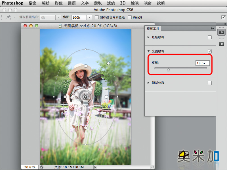The image size is (227, 170).
Task: Open the 選取 menu
Action: tap(98, 3)
